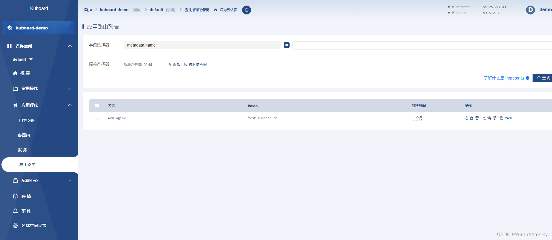552x240 pixels.
Task: Toggle the select-all checkbox in the table header
Action: [x=97, y=105]
